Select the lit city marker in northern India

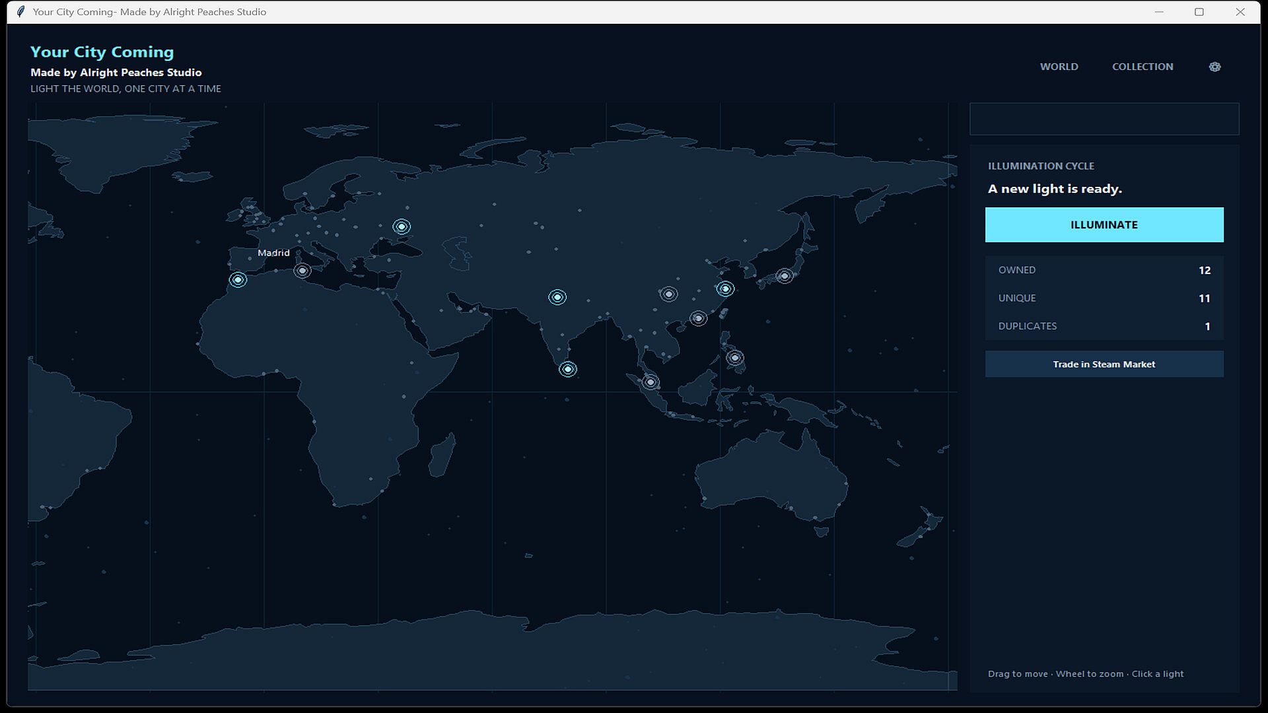[557, 298]
